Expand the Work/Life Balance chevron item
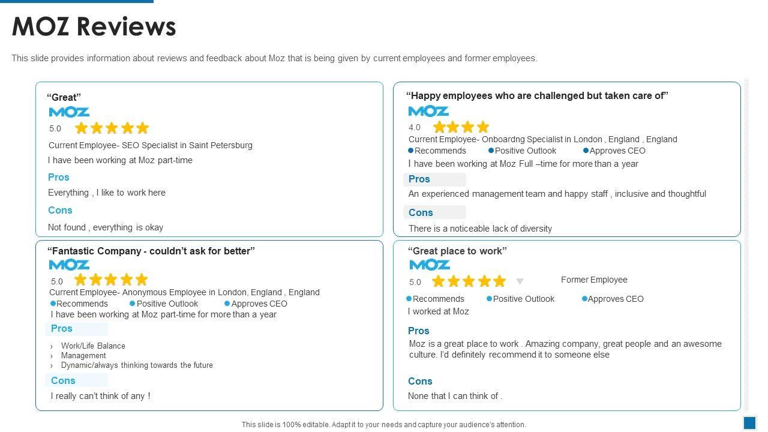 (x=52, y=346)
